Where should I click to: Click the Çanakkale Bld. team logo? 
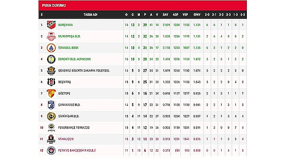(51, 105)
